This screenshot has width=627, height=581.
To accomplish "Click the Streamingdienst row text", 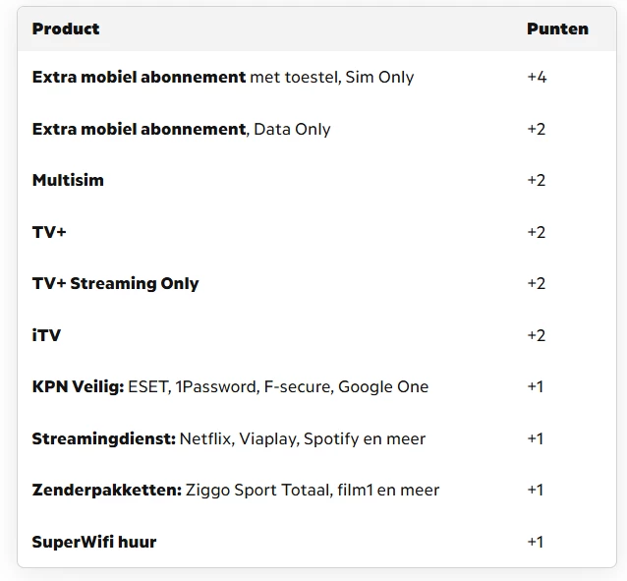I will pyautogui.click(x=229, y=438).
